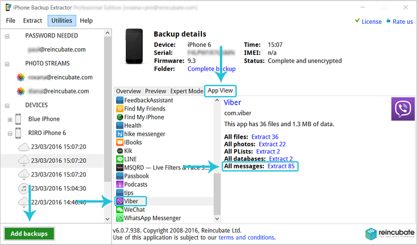Click the Health app icon
The width and height of the screenshot is (417, 245).
[120, 125]
